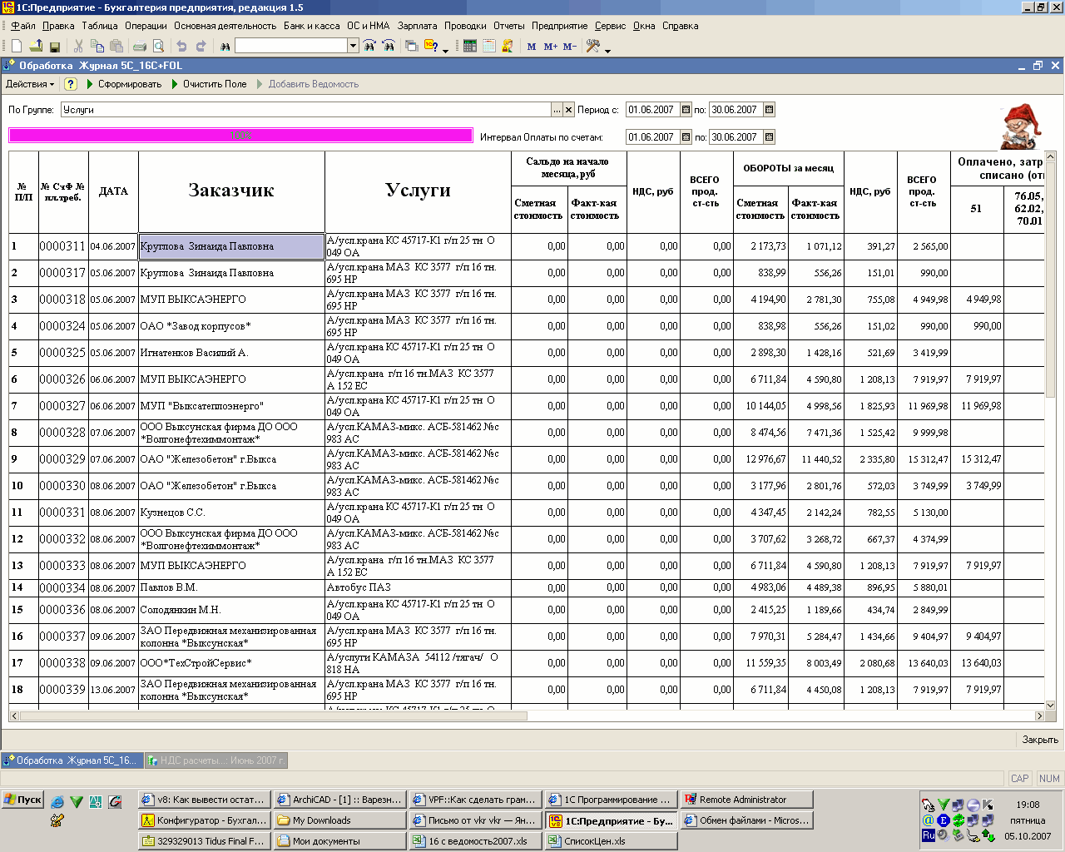Click the Период с date field
Screen dimensions: 1065x852
pos(653,110)
